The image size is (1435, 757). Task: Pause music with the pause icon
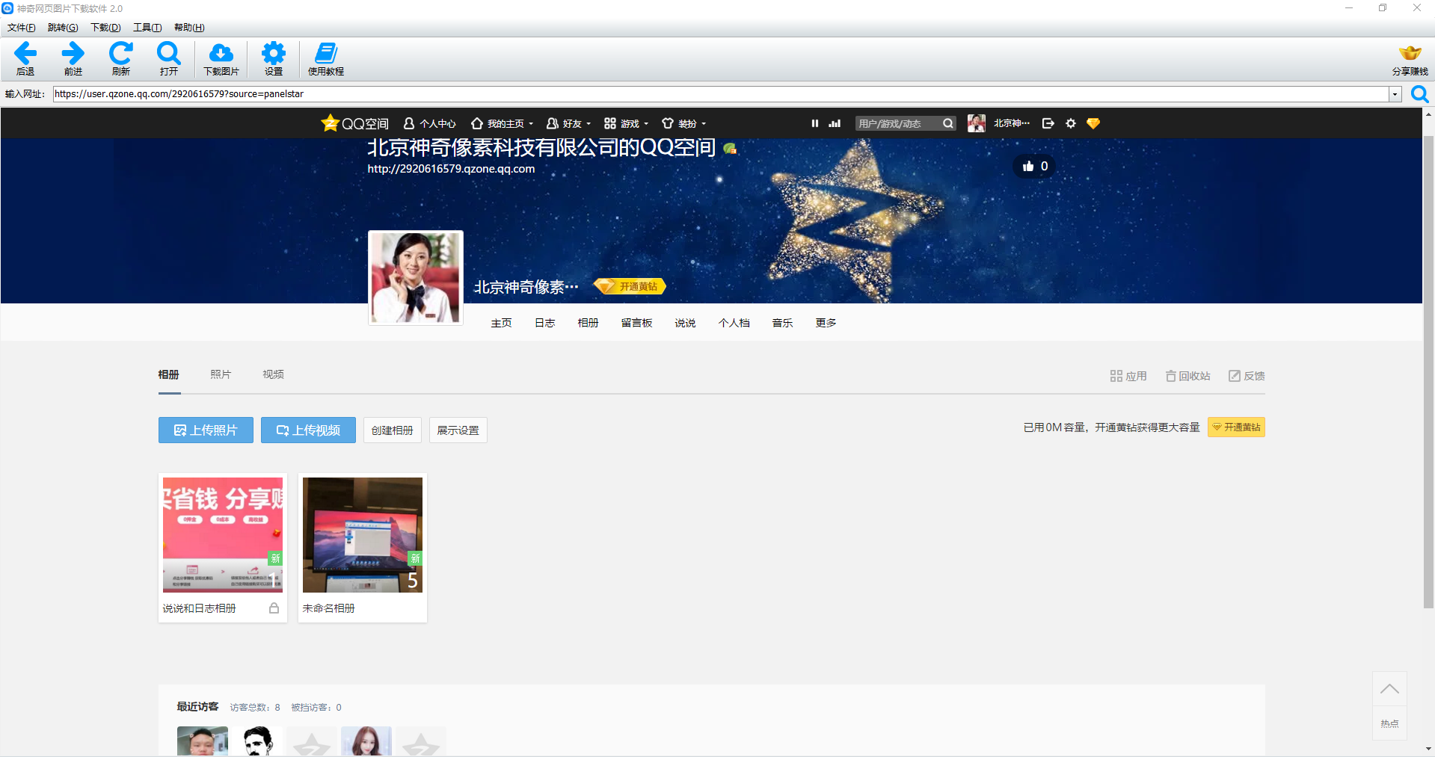pyautogui.click(x=815, y=123)
